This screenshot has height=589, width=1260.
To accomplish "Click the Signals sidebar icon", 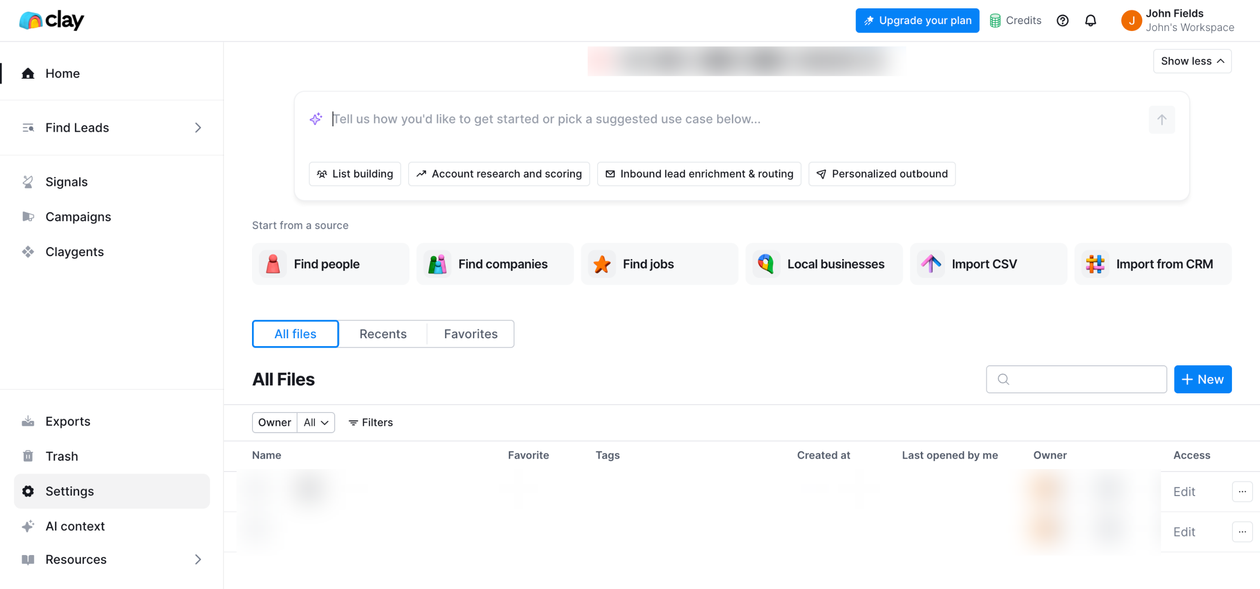I will [x=28, y=182].
